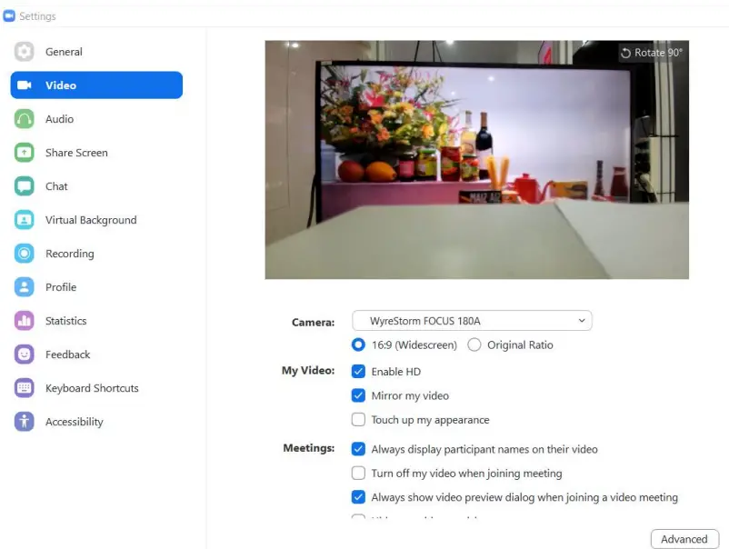This screenshot has width=729, height=549.
Task: Go to Share Screen settings
Action: click(x=96, y=153)
